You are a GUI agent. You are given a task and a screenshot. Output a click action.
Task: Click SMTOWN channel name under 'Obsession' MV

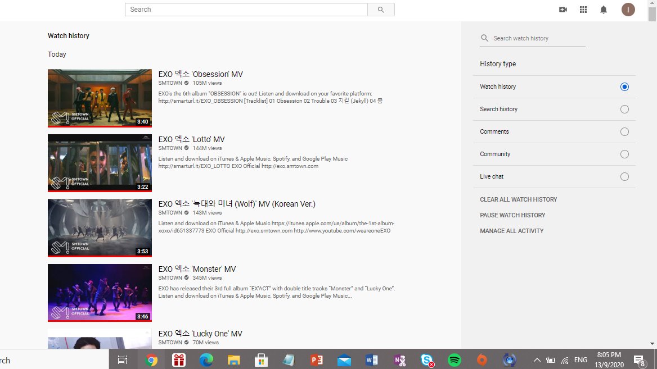coord(170,83)
